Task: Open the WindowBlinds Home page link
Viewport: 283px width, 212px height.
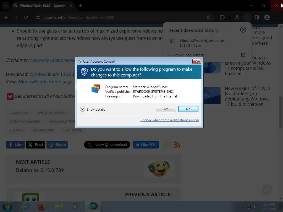Action: (45, 82)
